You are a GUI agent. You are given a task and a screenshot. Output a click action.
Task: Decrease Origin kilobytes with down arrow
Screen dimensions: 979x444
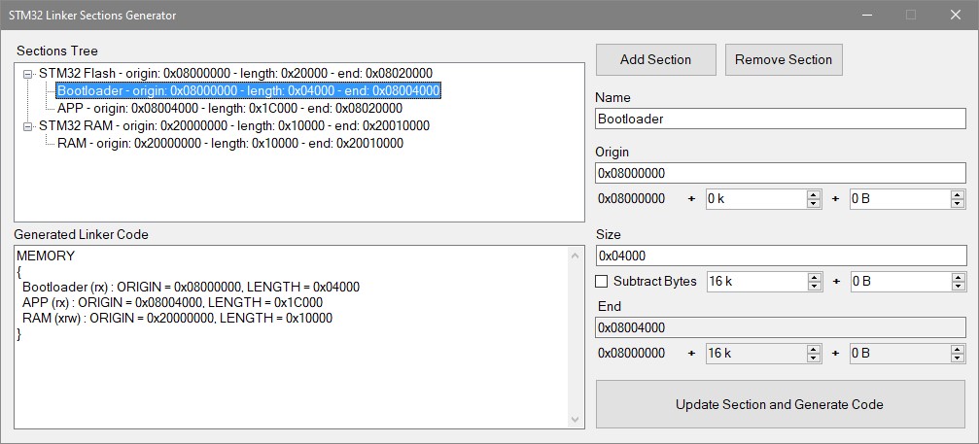pyautogui.click(x=814, y=203)
